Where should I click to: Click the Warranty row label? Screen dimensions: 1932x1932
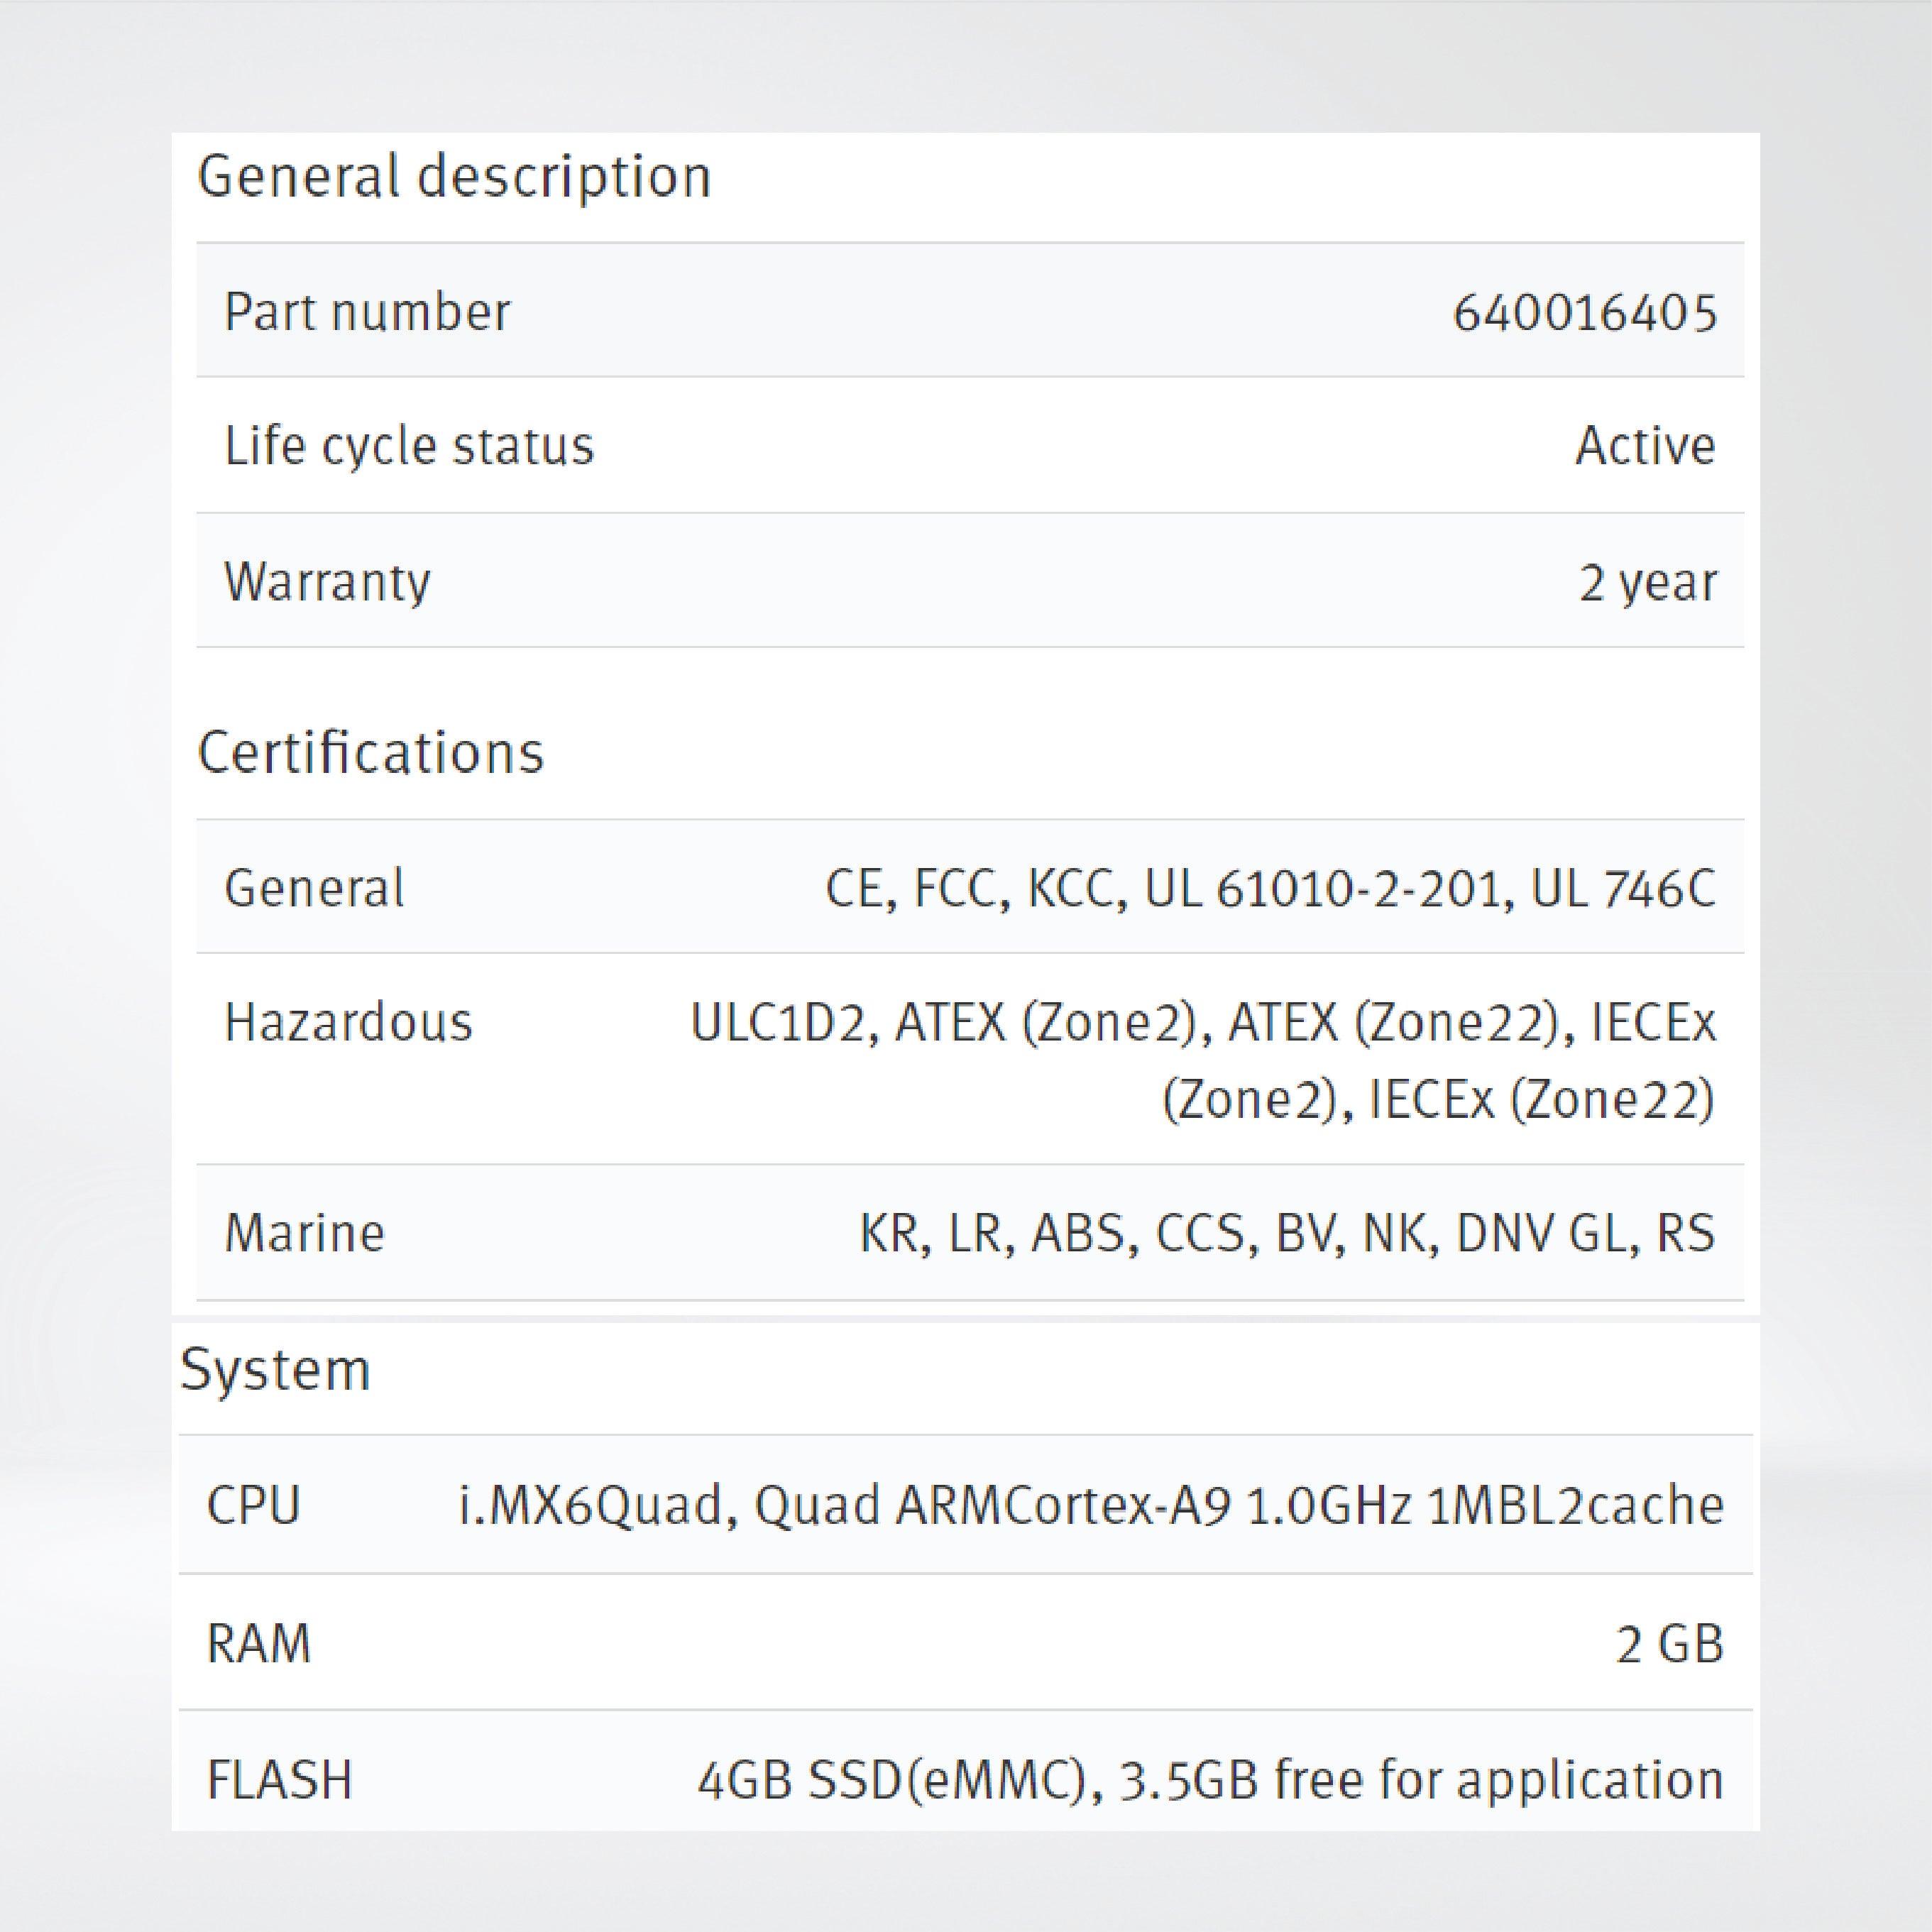328,582
